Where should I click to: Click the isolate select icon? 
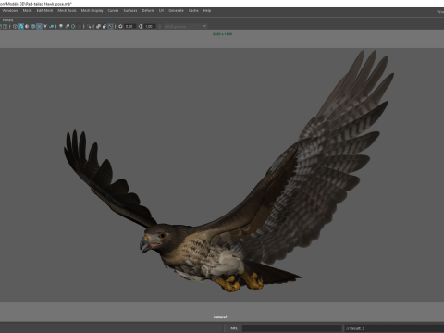(x=89, y=26)
